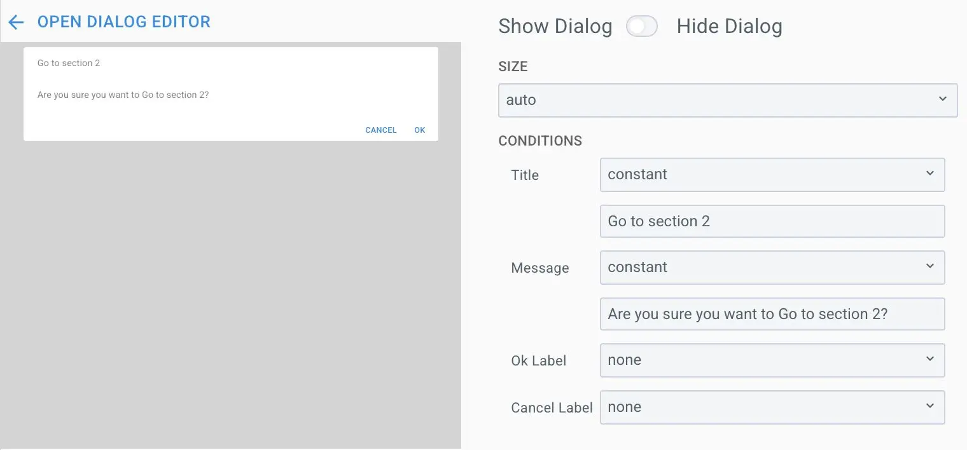Click the dialog preview card

tap(230, 92)
